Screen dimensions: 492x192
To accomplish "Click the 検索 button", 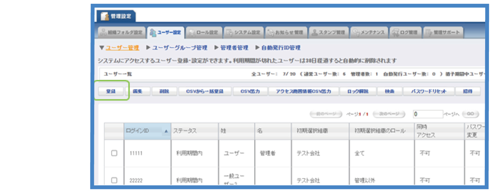I will tap(389, 92).
